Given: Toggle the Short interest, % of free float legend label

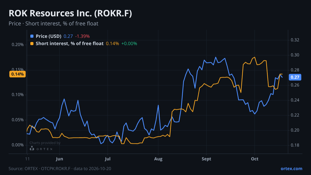Looking at the screenshot, I should [69, 44].
